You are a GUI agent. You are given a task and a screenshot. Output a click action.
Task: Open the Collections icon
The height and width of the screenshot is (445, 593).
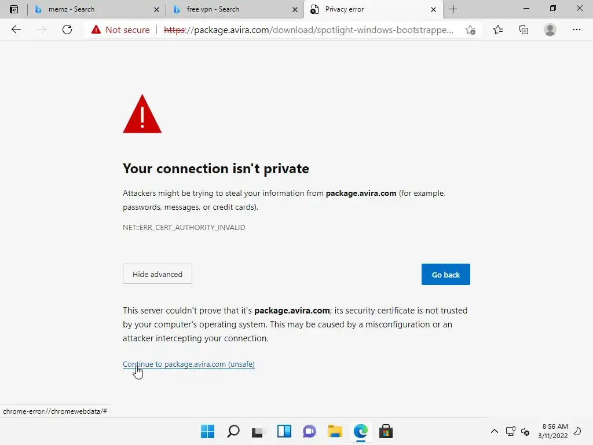pos(524,30)
